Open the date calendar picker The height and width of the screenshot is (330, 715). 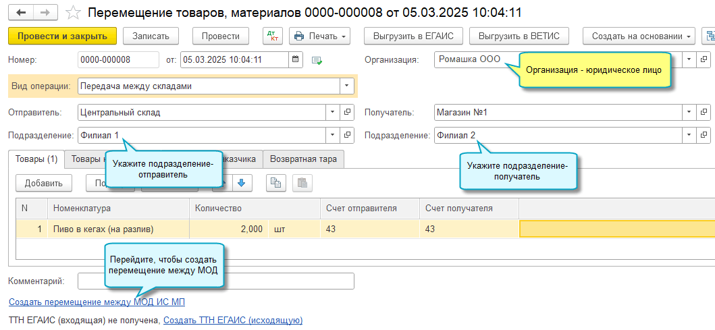pos(296,60)
